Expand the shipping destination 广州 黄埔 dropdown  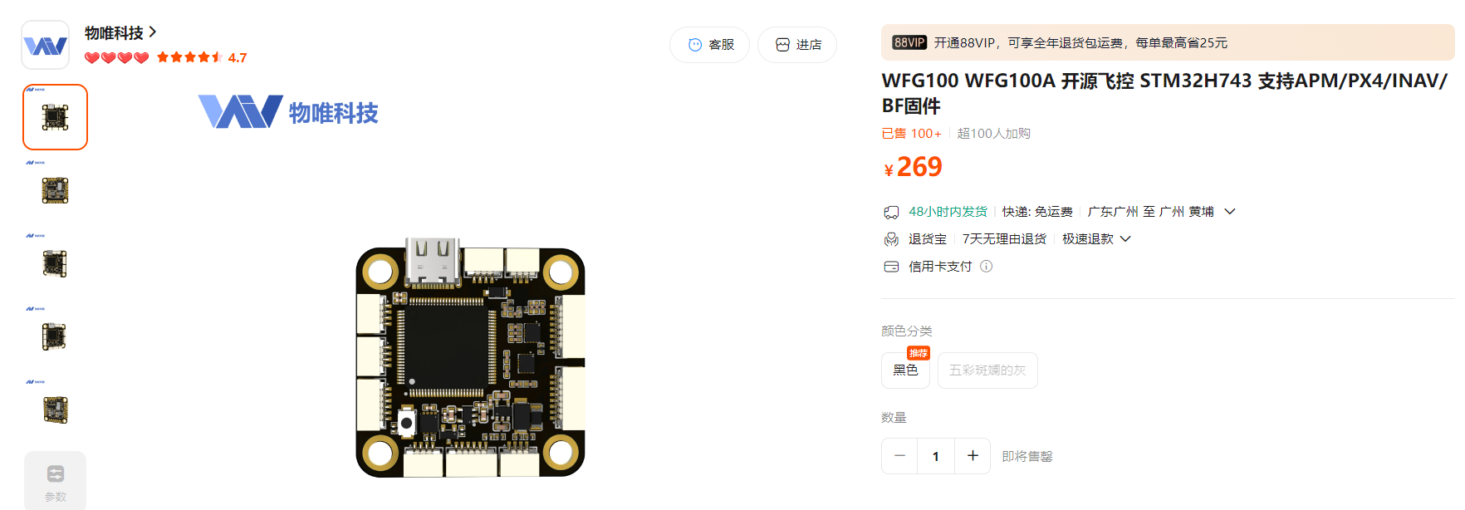tap(1230, 212)
